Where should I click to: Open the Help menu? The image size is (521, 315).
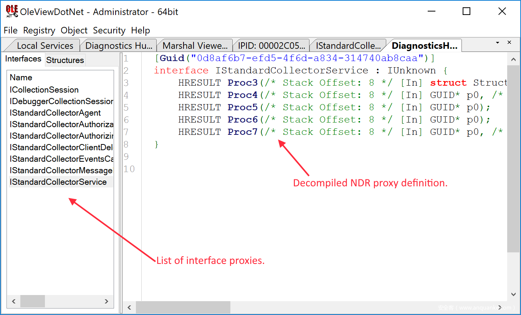coord(140,30)
